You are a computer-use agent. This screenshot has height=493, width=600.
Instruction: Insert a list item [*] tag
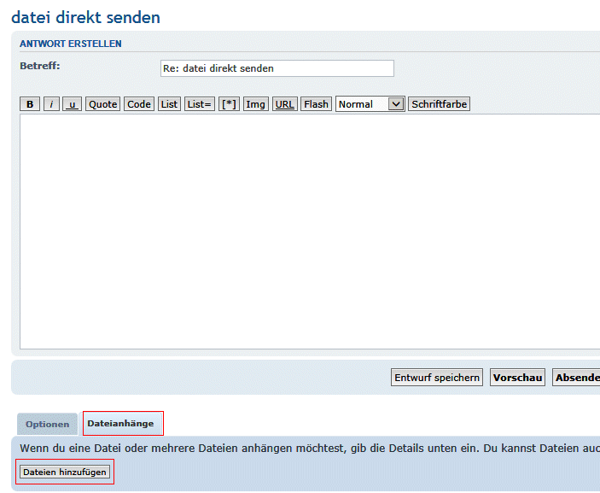[229, 104]
